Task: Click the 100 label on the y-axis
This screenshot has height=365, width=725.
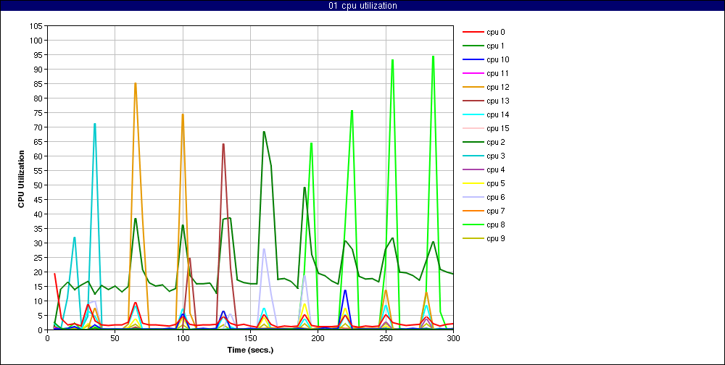Action: (37, 41)
